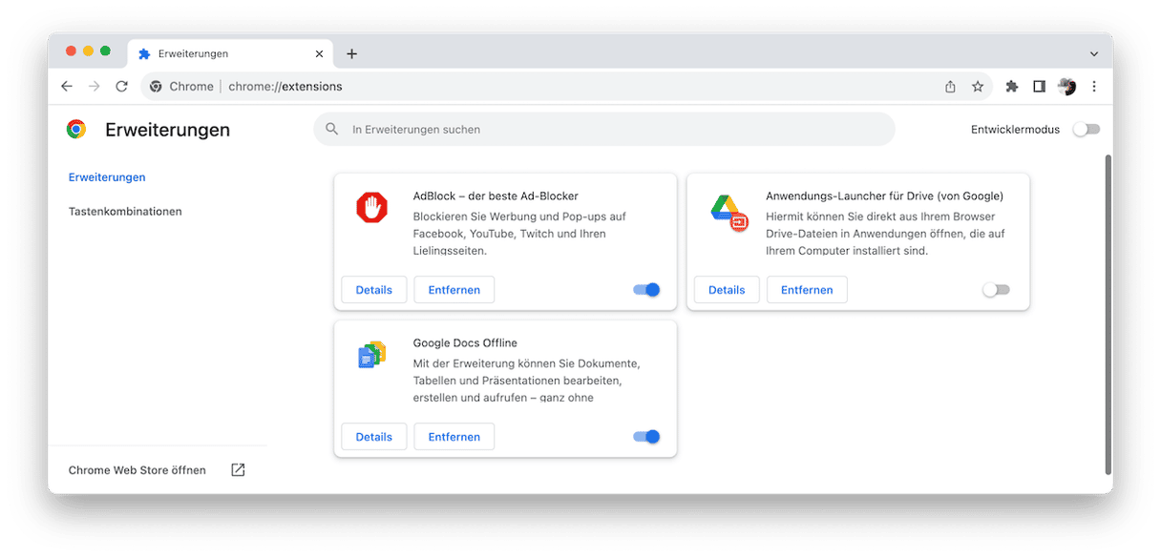Click the external link icon for Web Store

(x=238, y=470)
